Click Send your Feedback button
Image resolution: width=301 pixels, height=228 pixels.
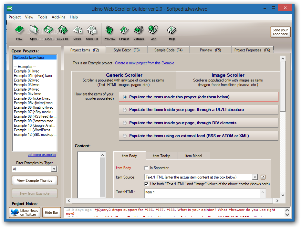tap(280, 32)
